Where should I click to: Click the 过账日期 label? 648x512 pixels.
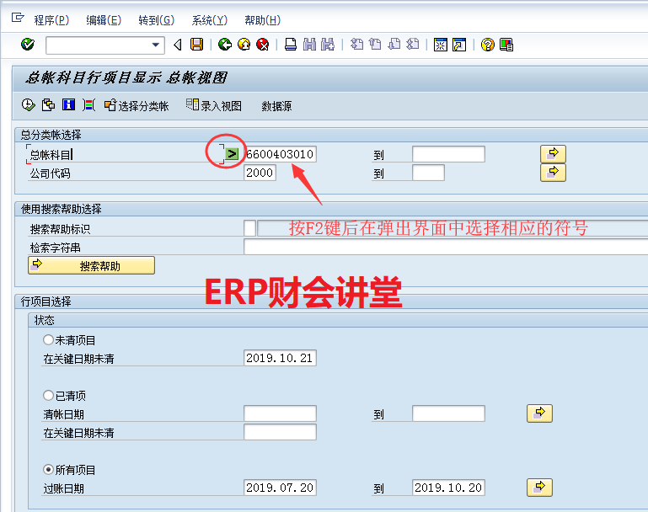(64, 488)
